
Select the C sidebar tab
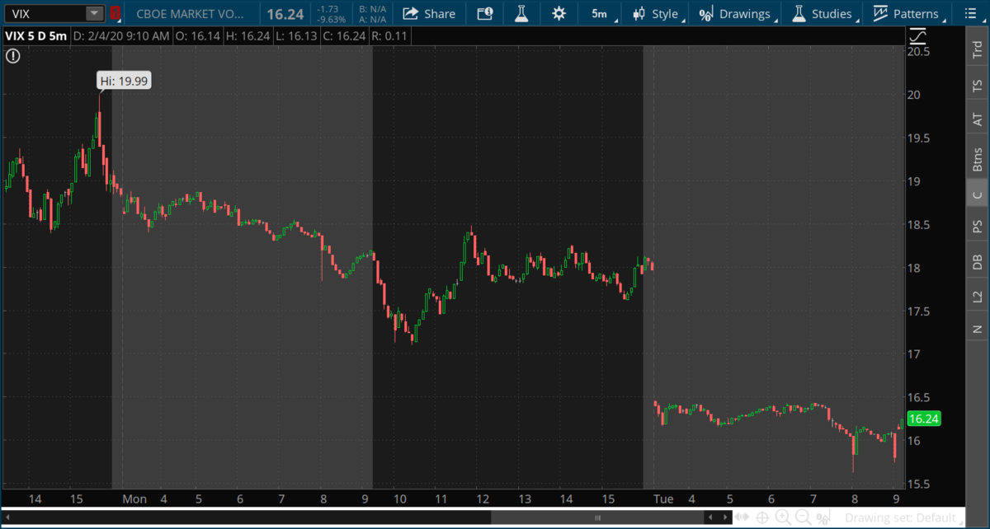(978, 194)
